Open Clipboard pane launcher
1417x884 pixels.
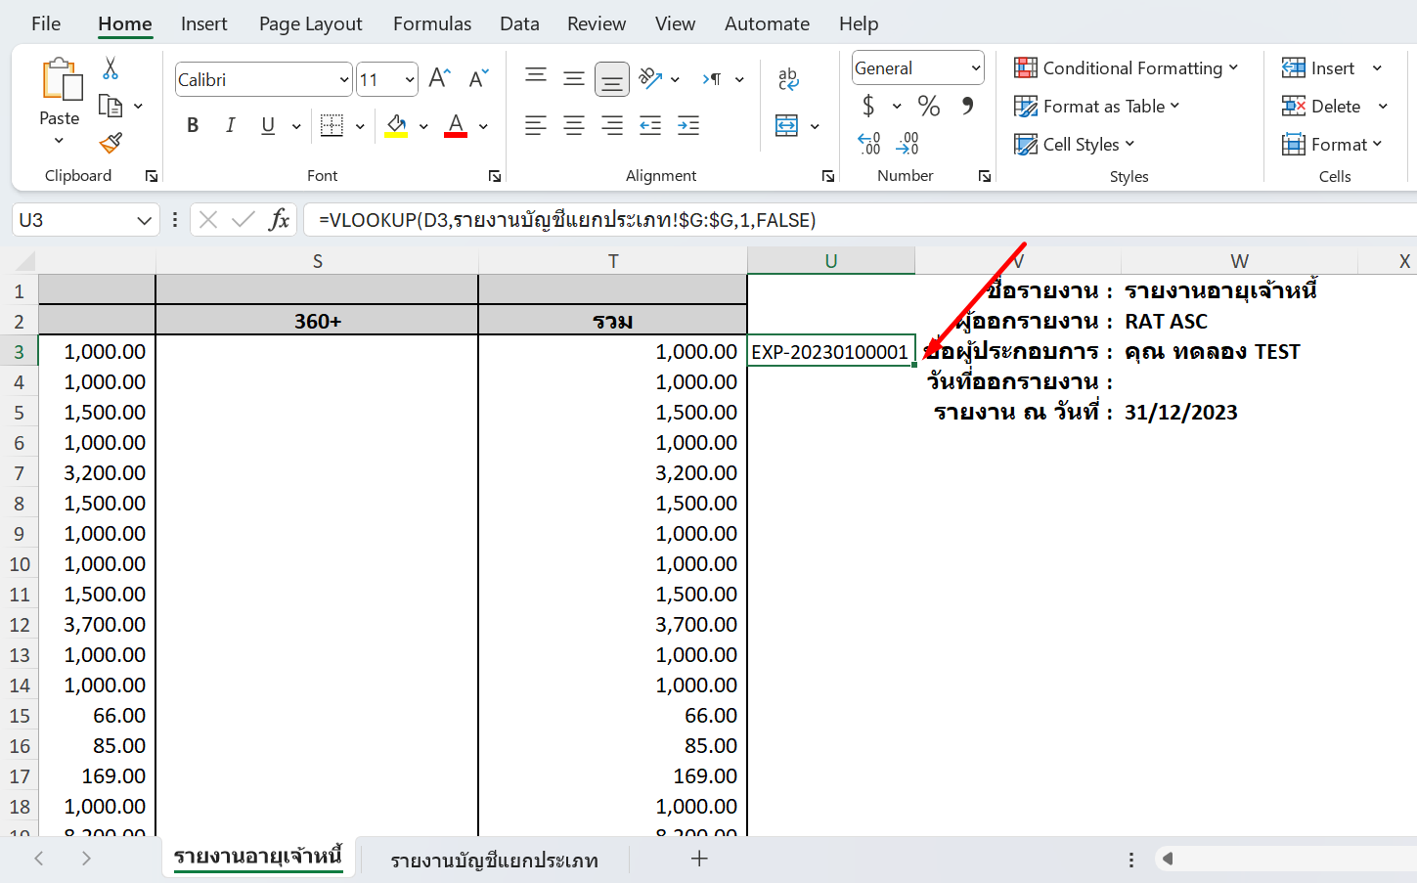(x=152, y=176)
